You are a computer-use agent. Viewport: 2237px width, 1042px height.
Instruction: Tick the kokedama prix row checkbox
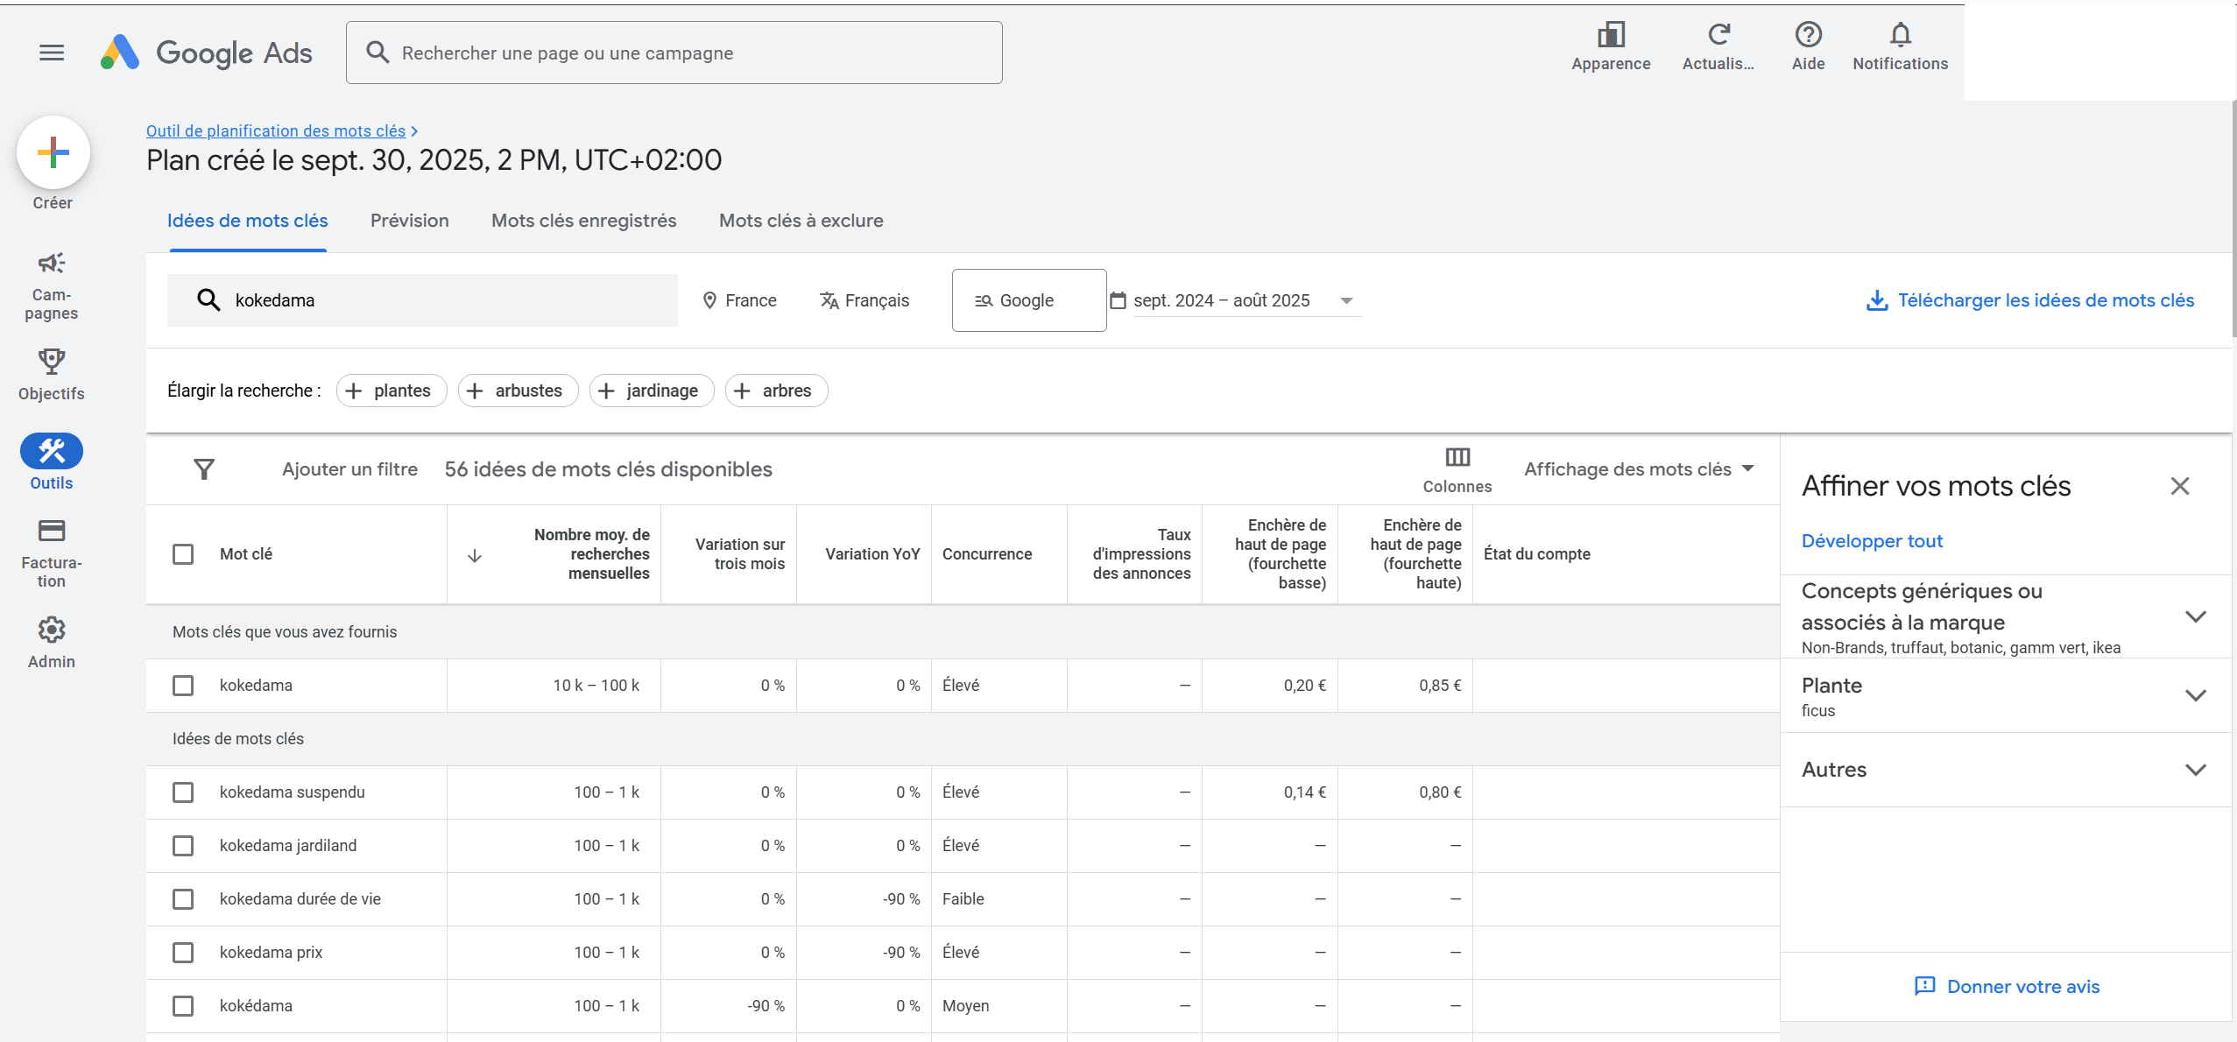[x=183, y=953]
